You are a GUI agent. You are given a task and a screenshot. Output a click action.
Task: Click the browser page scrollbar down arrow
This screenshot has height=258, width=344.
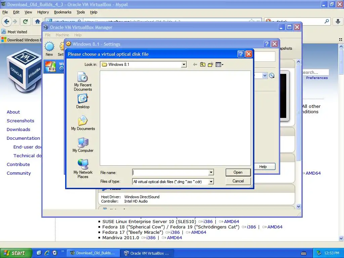click(341, 238)
